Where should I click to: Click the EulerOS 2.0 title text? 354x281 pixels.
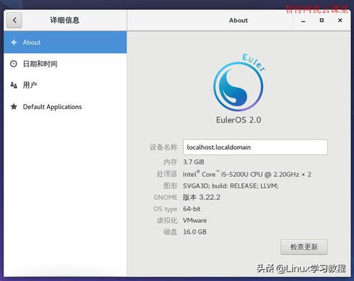click(x=238, y=120)
